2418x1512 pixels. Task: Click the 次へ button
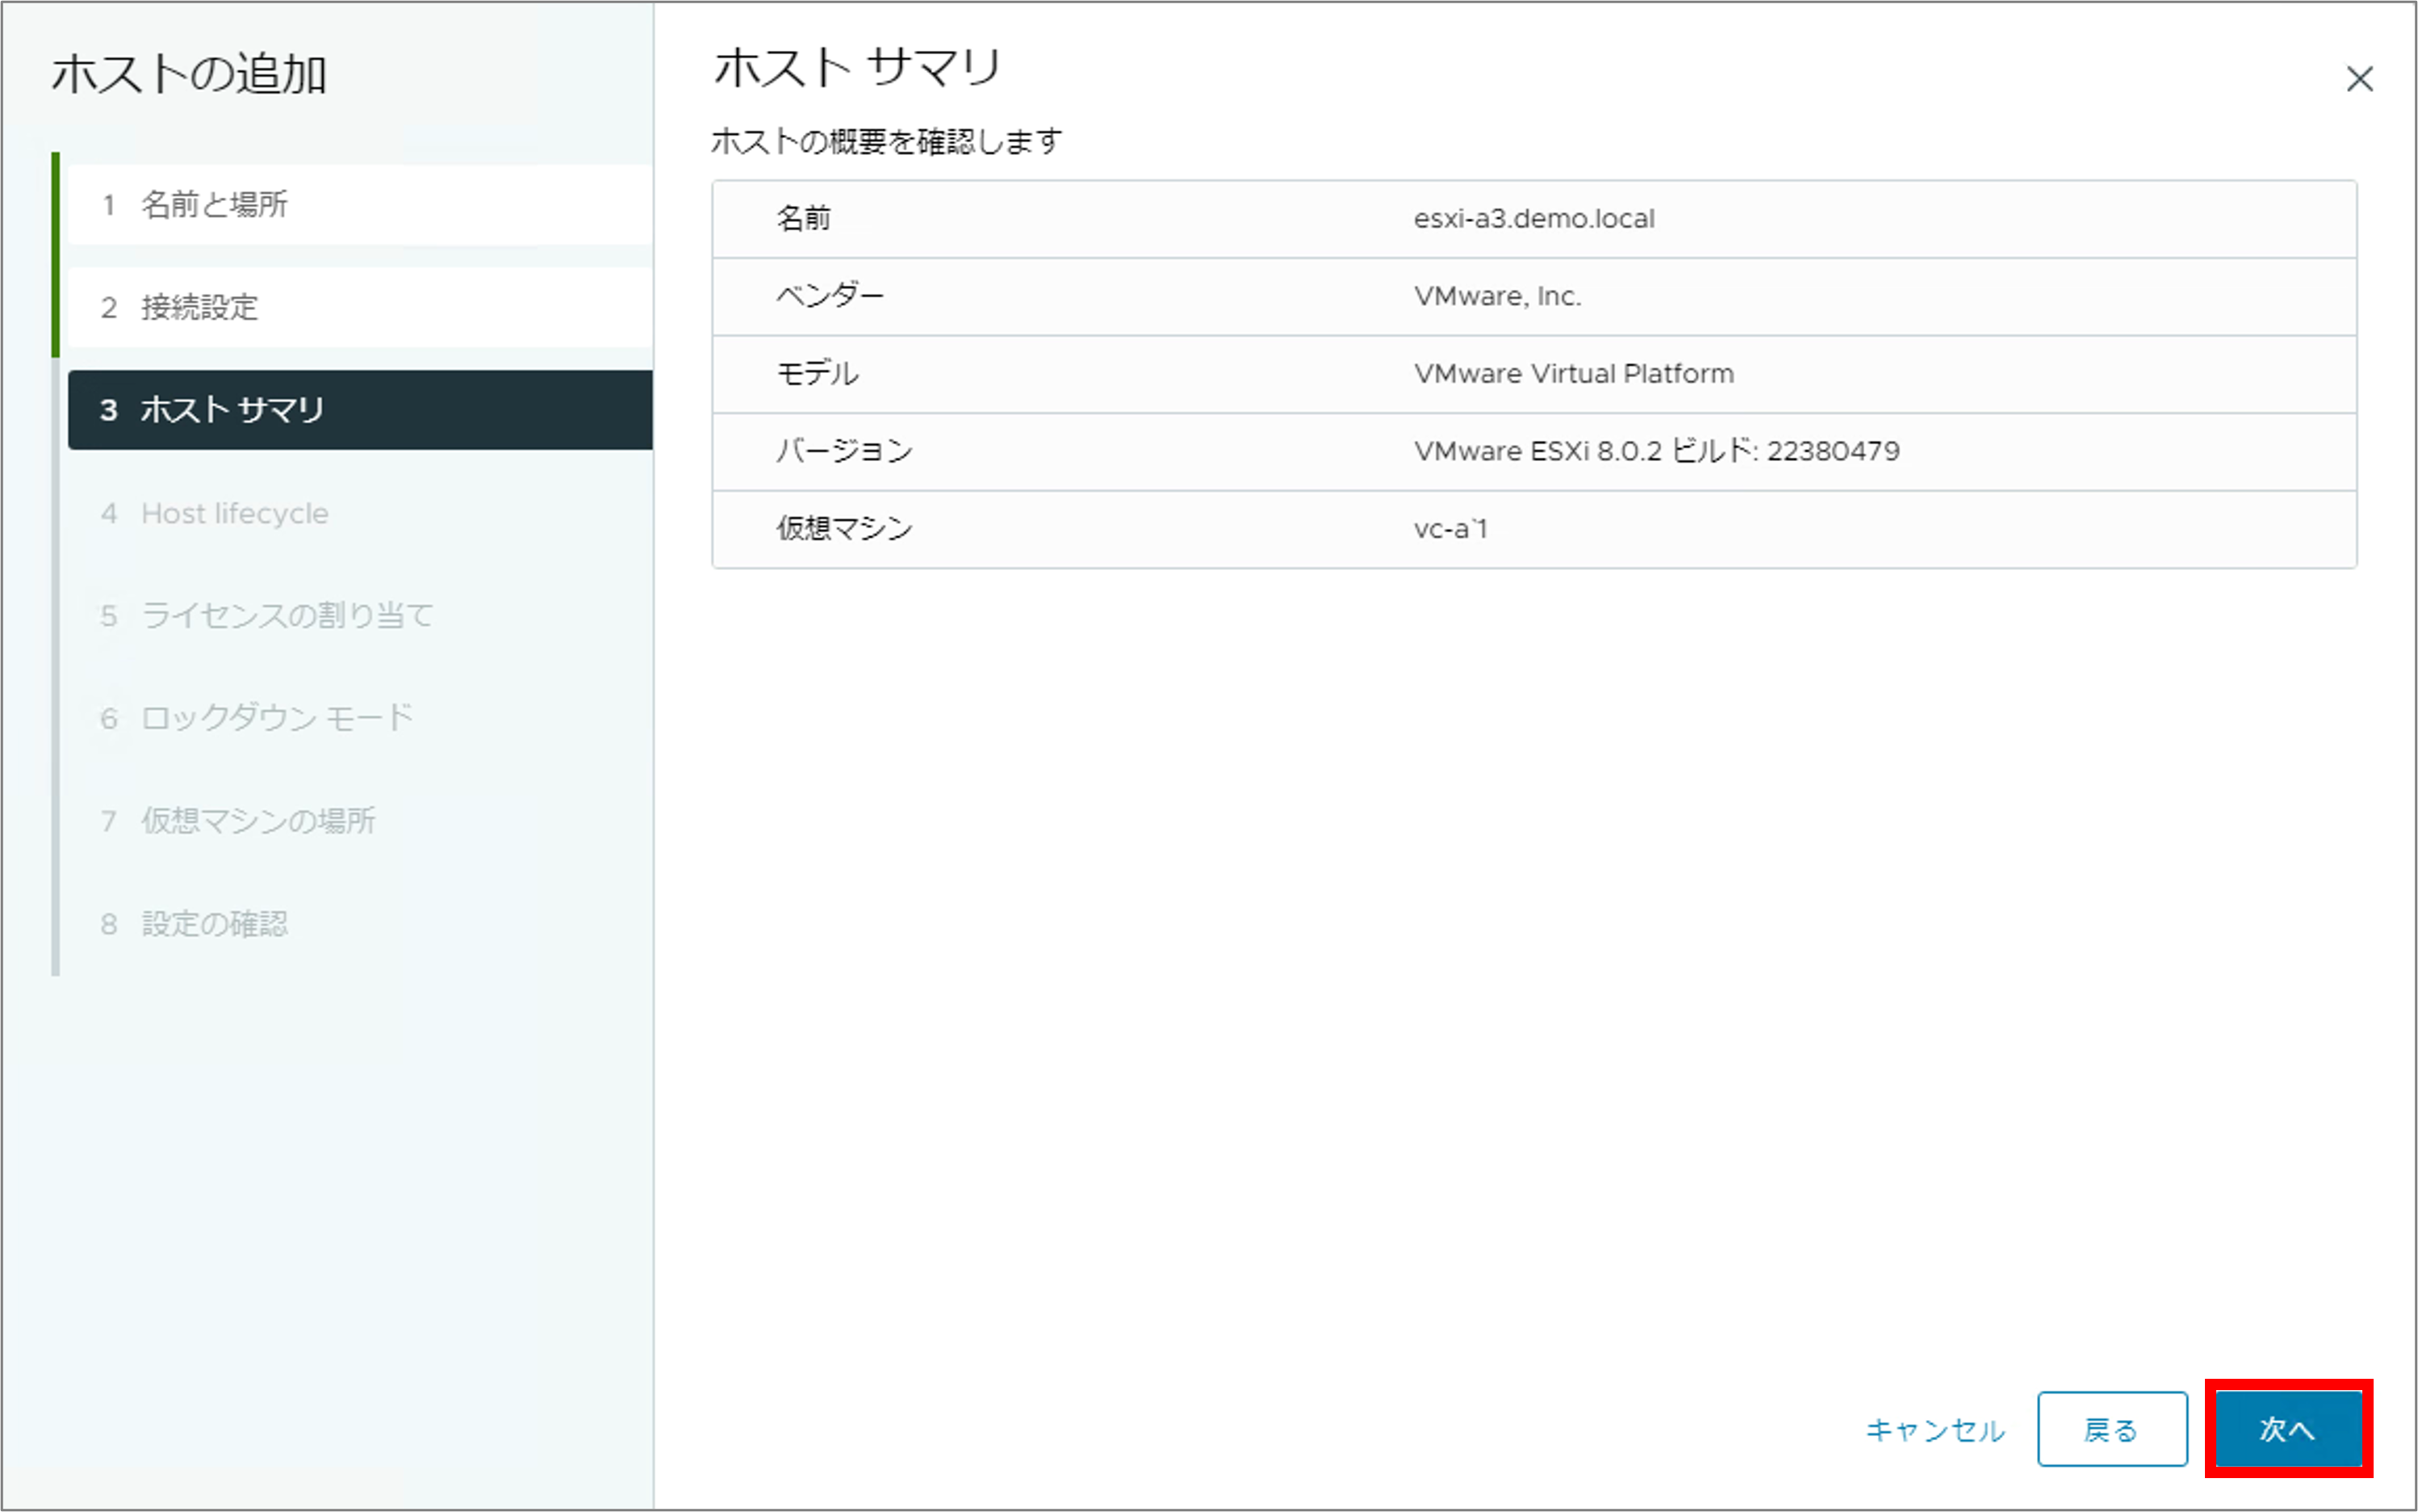pyautogui.click(x=2288, y=1428)
